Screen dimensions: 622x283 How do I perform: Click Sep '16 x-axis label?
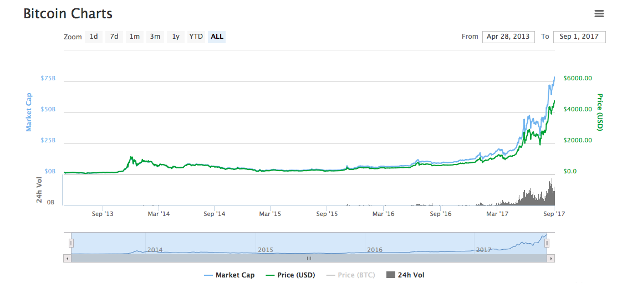point(441,214)
